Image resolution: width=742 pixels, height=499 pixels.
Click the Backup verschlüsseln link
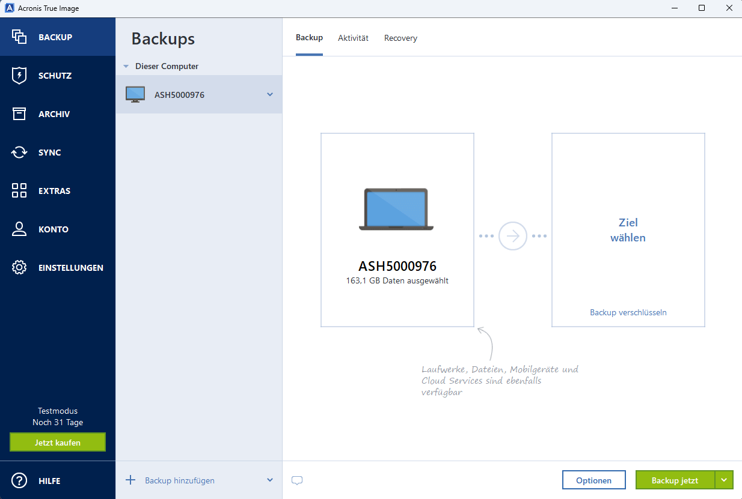pyautogui.click(x=628, y=312)
